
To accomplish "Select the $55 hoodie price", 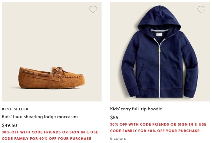I will (x=114, y=117).
